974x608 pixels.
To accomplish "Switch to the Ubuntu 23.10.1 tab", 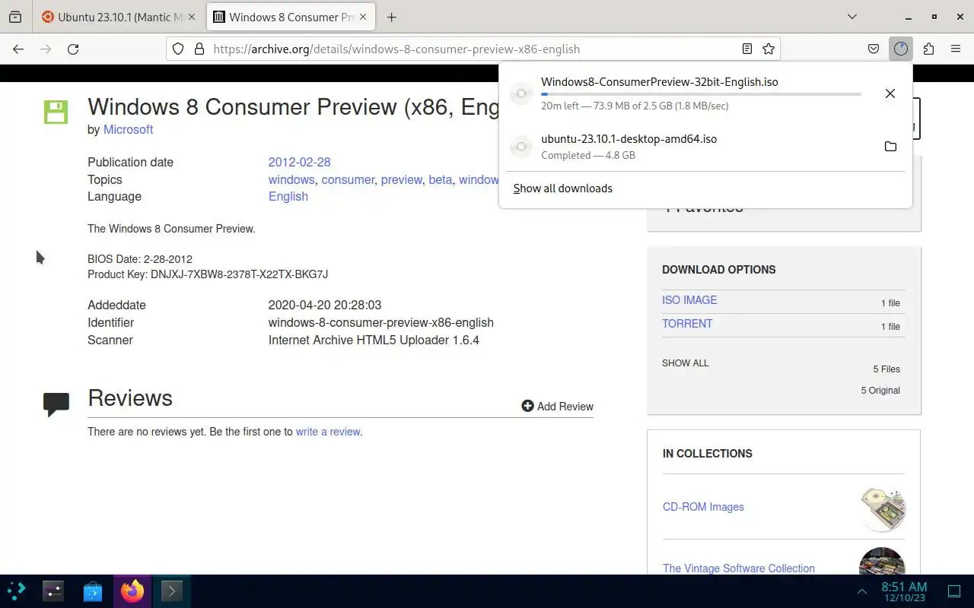I will pyautogui.click(x=119, y=17).
